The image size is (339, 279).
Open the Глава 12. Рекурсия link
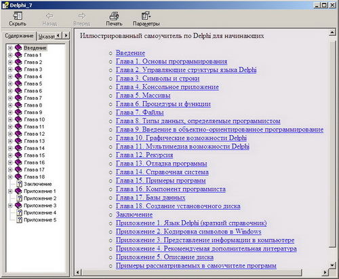pyautogui.click(x=144, y=155)
